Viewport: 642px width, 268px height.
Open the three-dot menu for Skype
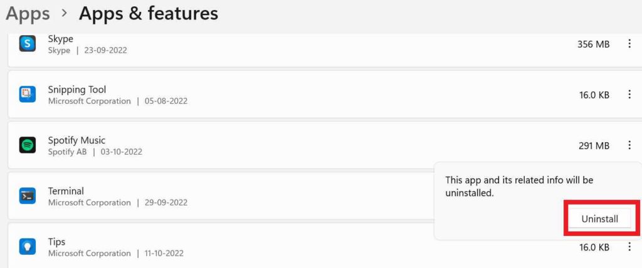tap(629, 44)
